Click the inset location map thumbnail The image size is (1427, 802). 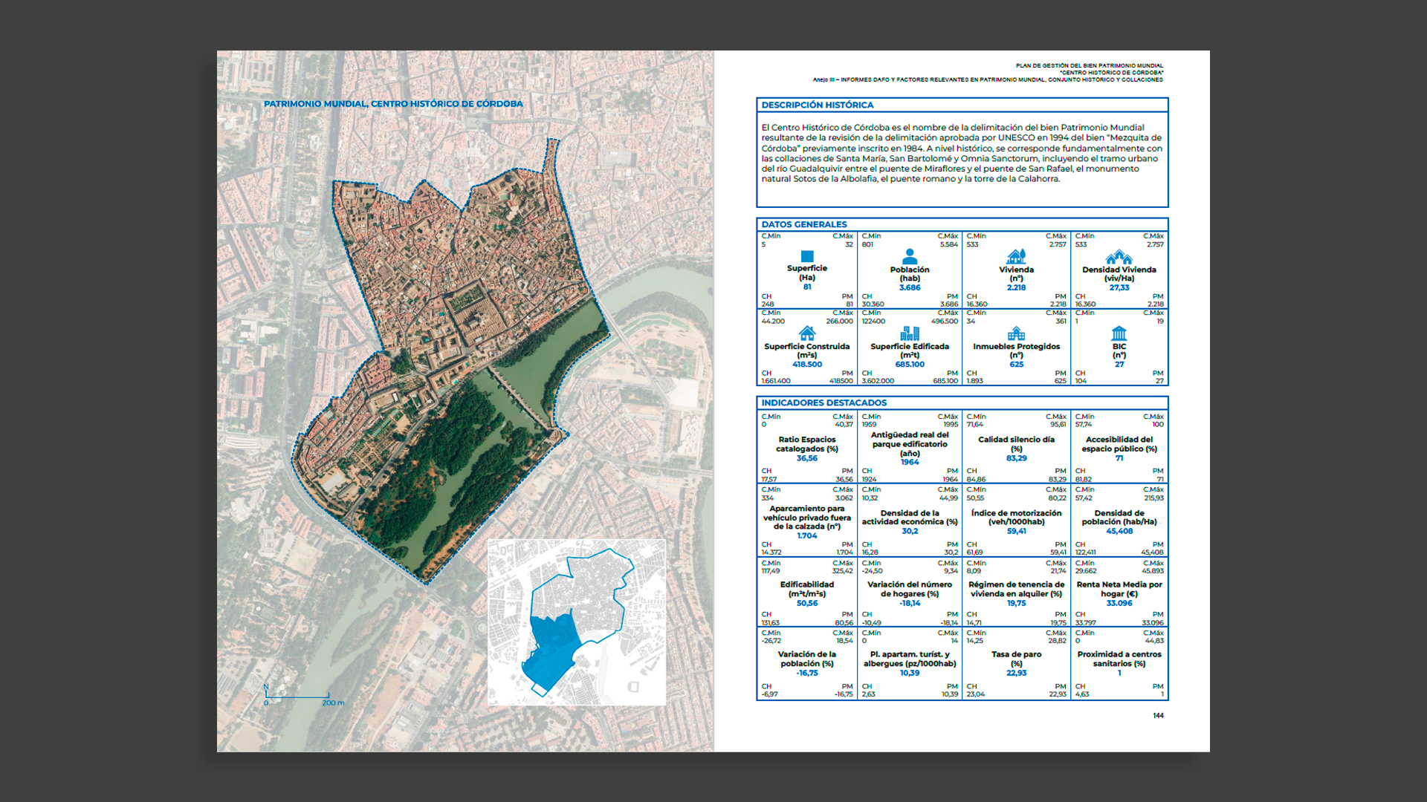click(x=577, y=622)
